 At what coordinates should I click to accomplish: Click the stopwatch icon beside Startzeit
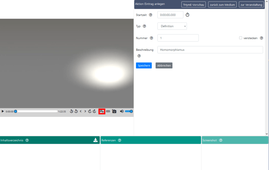[188, 15]
